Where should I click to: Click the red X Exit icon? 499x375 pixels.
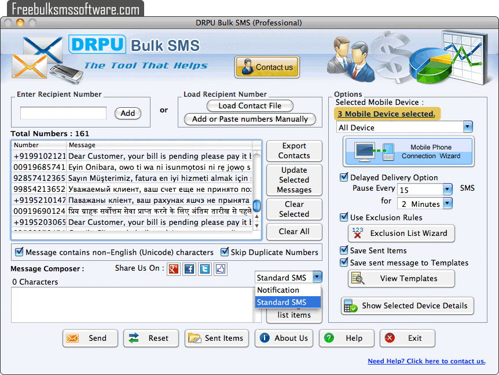(x=390, y=338)
